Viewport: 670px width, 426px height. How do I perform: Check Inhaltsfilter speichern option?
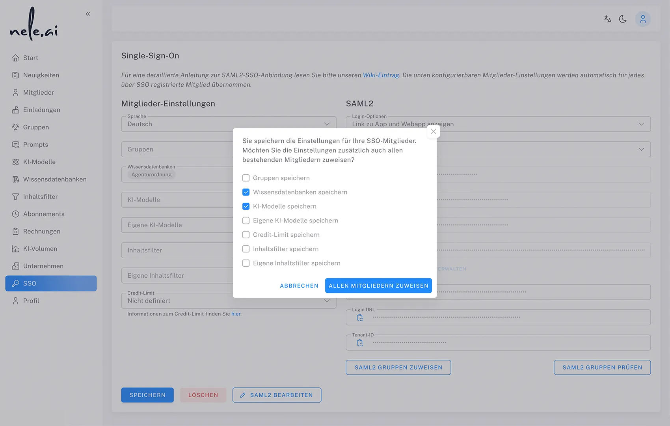[x=246, y=249]
